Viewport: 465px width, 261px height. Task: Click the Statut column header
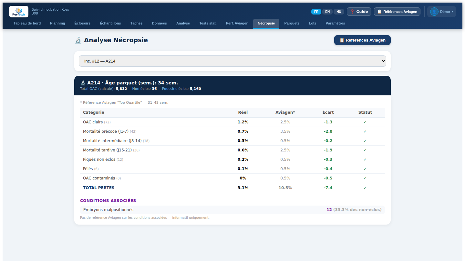365,112
